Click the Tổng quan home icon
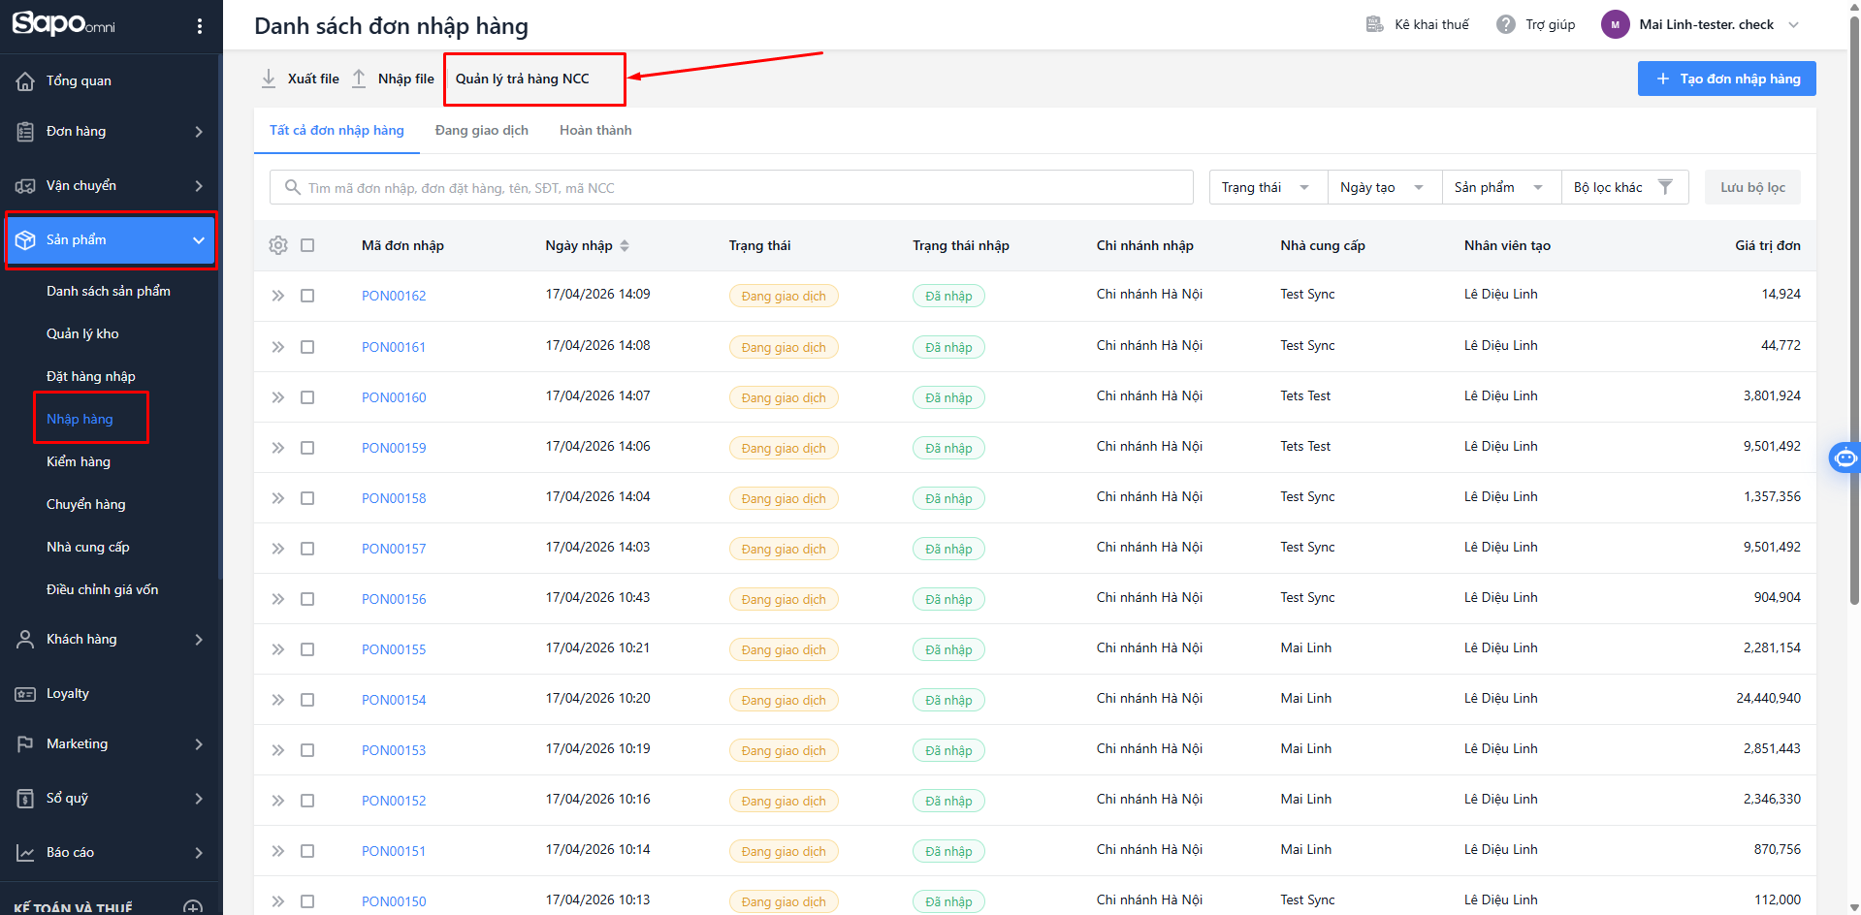The image size is (1861, 915). pyautogui.click(x=26, y=81)
